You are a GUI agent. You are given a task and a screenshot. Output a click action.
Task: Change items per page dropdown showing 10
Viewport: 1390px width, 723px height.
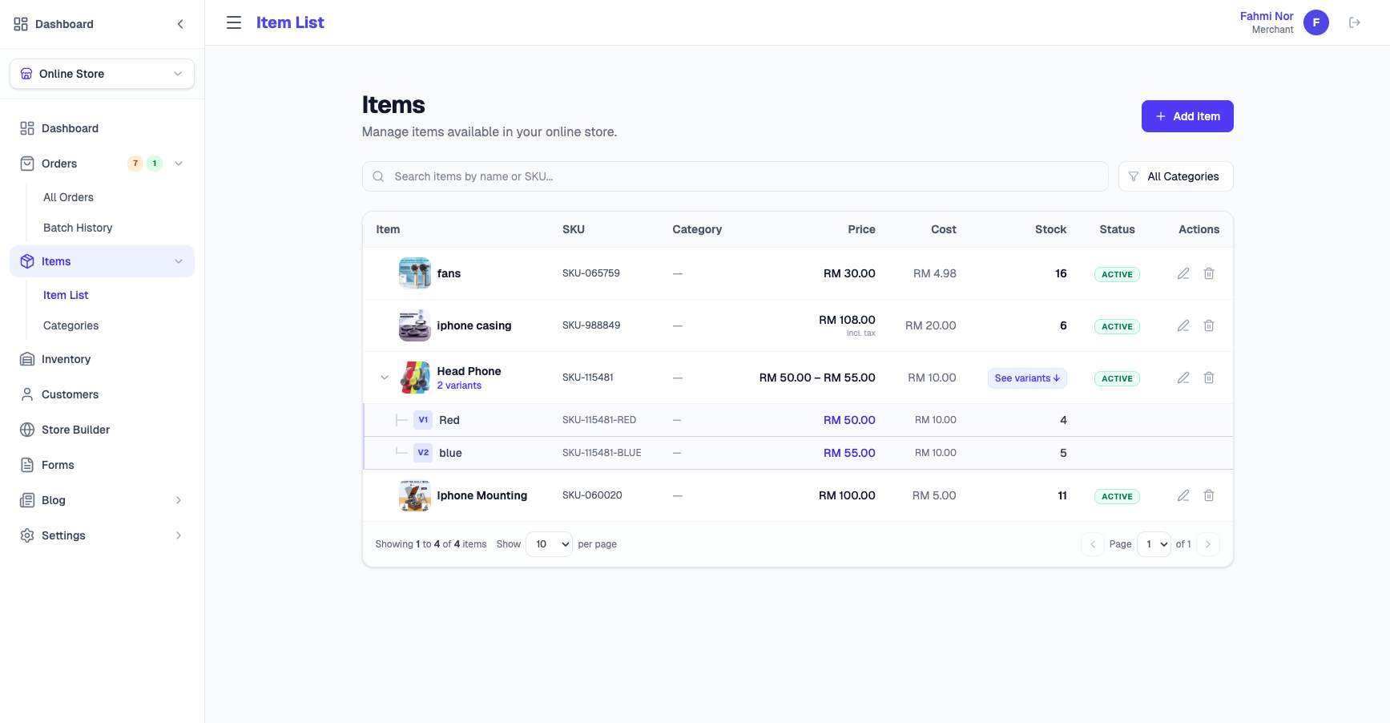pos(549,544)
